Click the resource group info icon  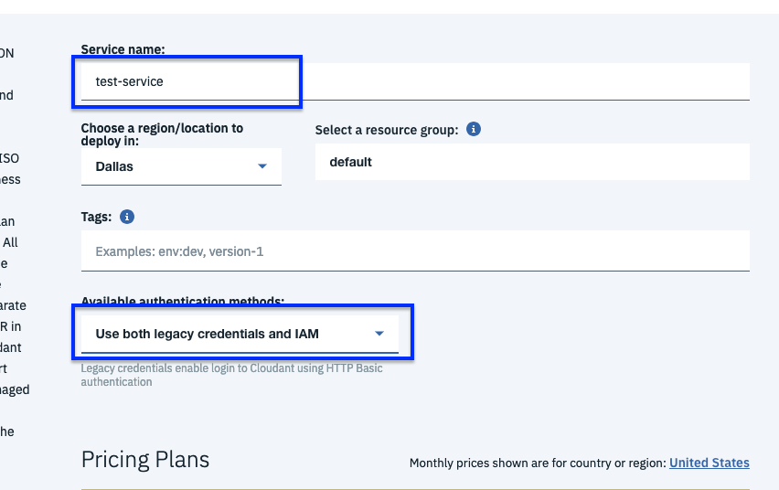[474, 129]
